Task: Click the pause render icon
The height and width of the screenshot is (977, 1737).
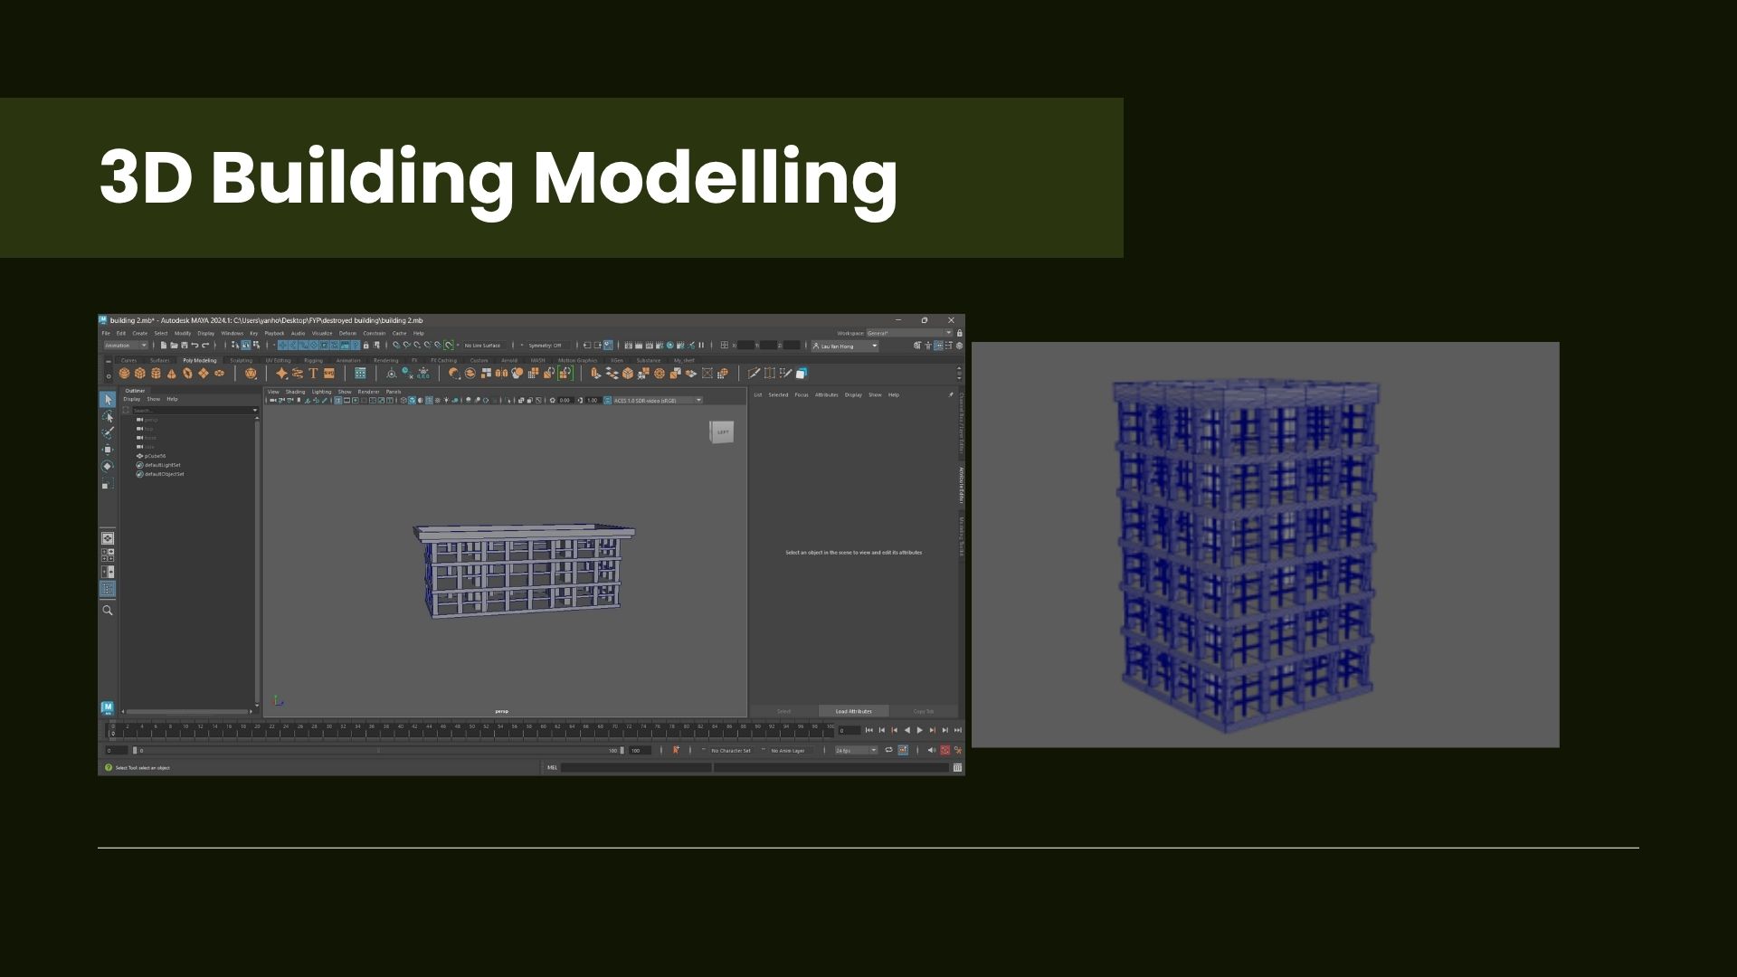Action: coord(701,346)
